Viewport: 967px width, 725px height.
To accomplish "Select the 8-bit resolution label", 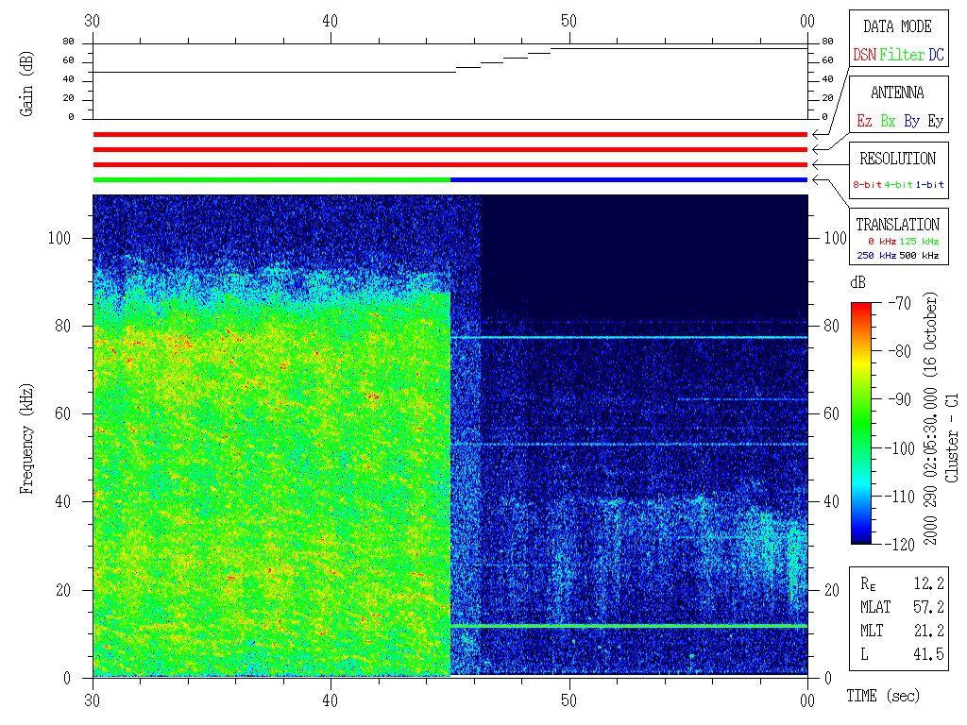I will pyautogui.click(x=868, y=185).
